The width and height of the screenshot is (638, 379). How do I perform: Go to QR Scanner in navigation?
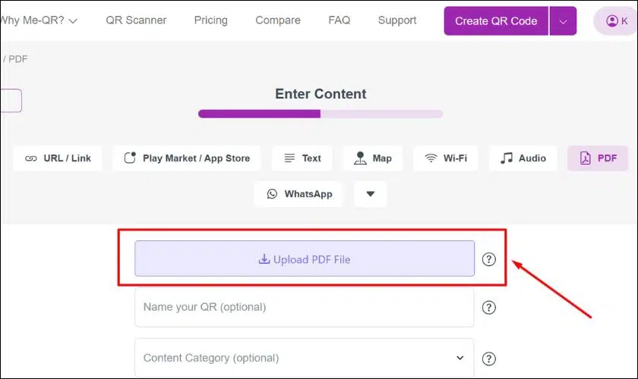tap(136, 20)
